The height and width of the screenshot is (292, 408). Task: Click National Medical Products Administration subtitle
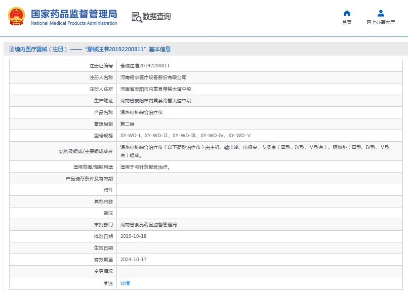tap(74, 23)
